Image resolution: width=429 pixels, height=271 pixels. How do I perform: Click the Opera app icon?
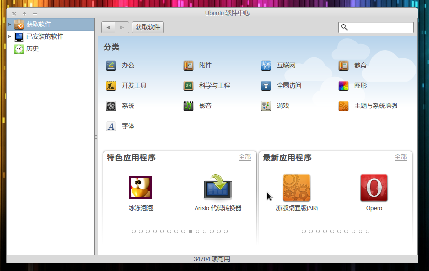[x=374, y=188]
